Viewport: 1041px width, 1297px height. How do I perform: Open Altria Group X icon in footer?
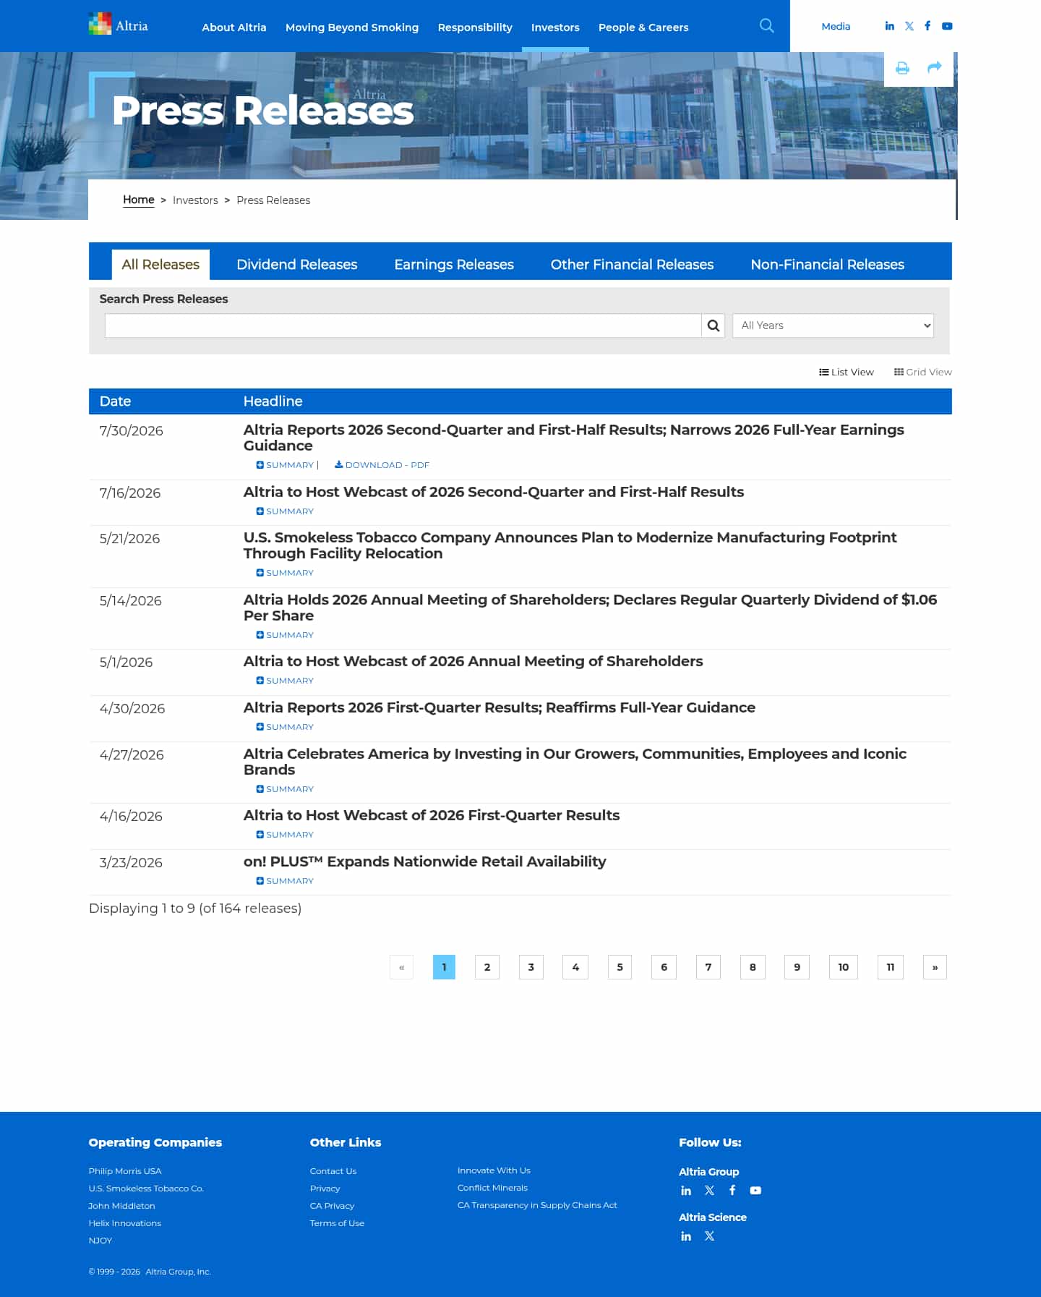point(709,1191)
